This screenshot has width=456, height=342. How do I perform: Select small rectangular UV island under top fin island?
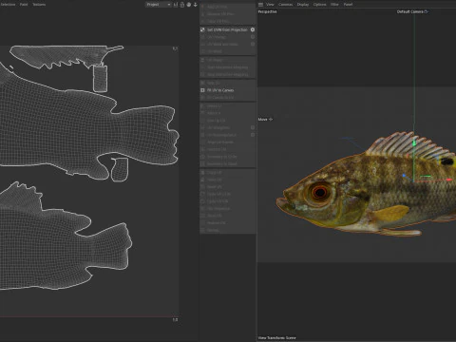click(100, 78)
